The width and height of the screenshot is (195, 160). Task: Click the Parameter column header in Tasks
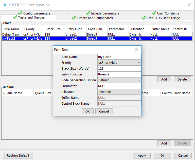tap(118, 29)
